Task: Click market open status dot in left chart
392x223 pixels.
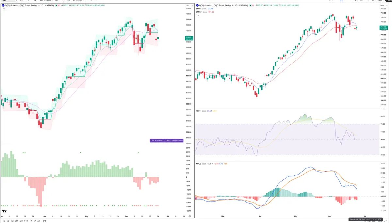Action: tap(56, 5)
